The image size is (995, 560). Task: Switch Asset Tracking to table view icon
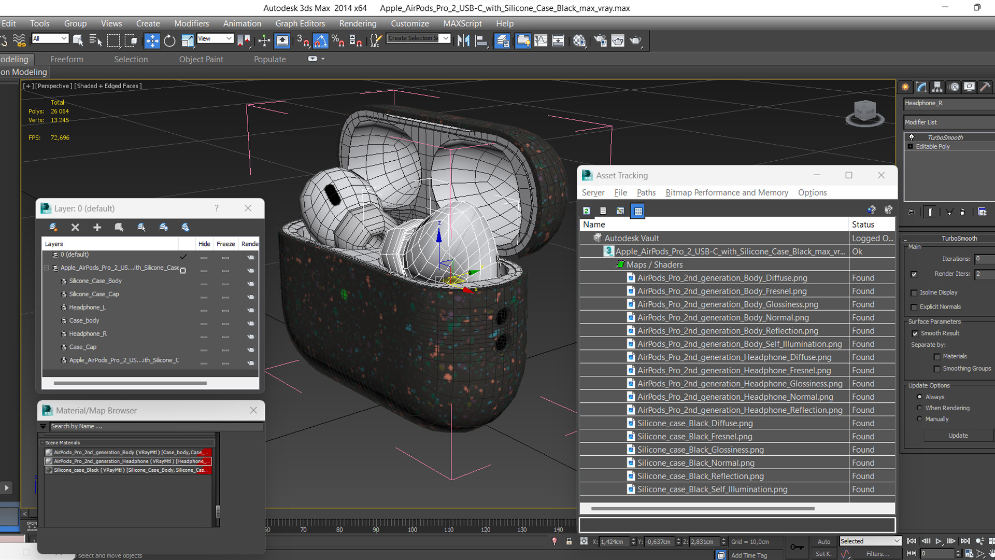pyautogui.click(x=638, y=211)
